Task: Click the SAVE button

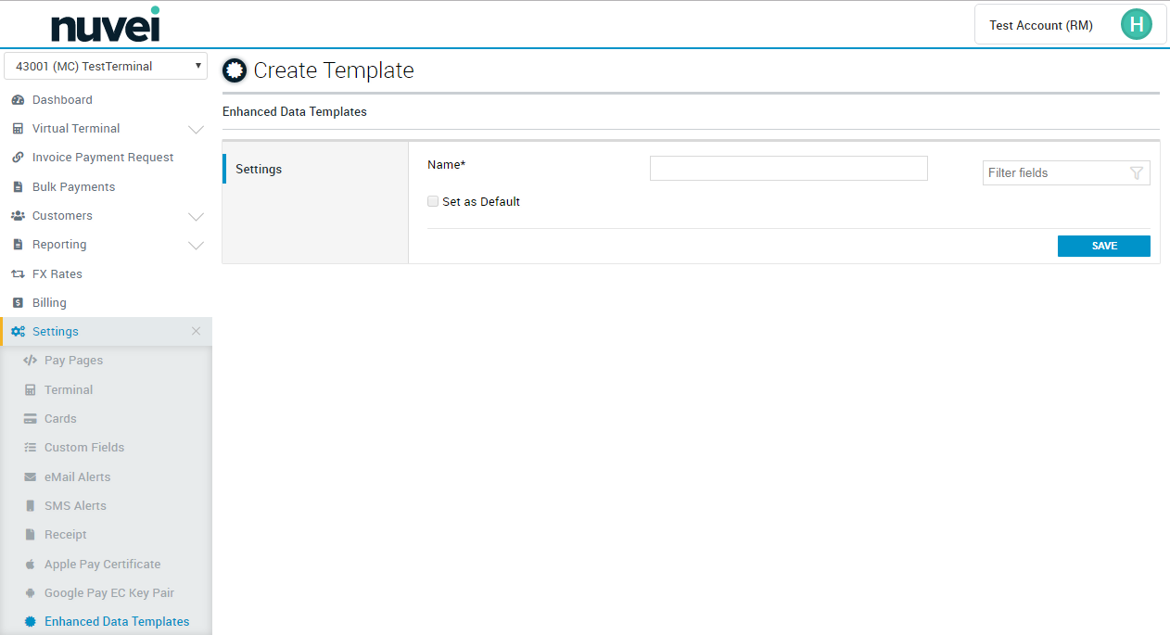Action: tap(1103, 246)
